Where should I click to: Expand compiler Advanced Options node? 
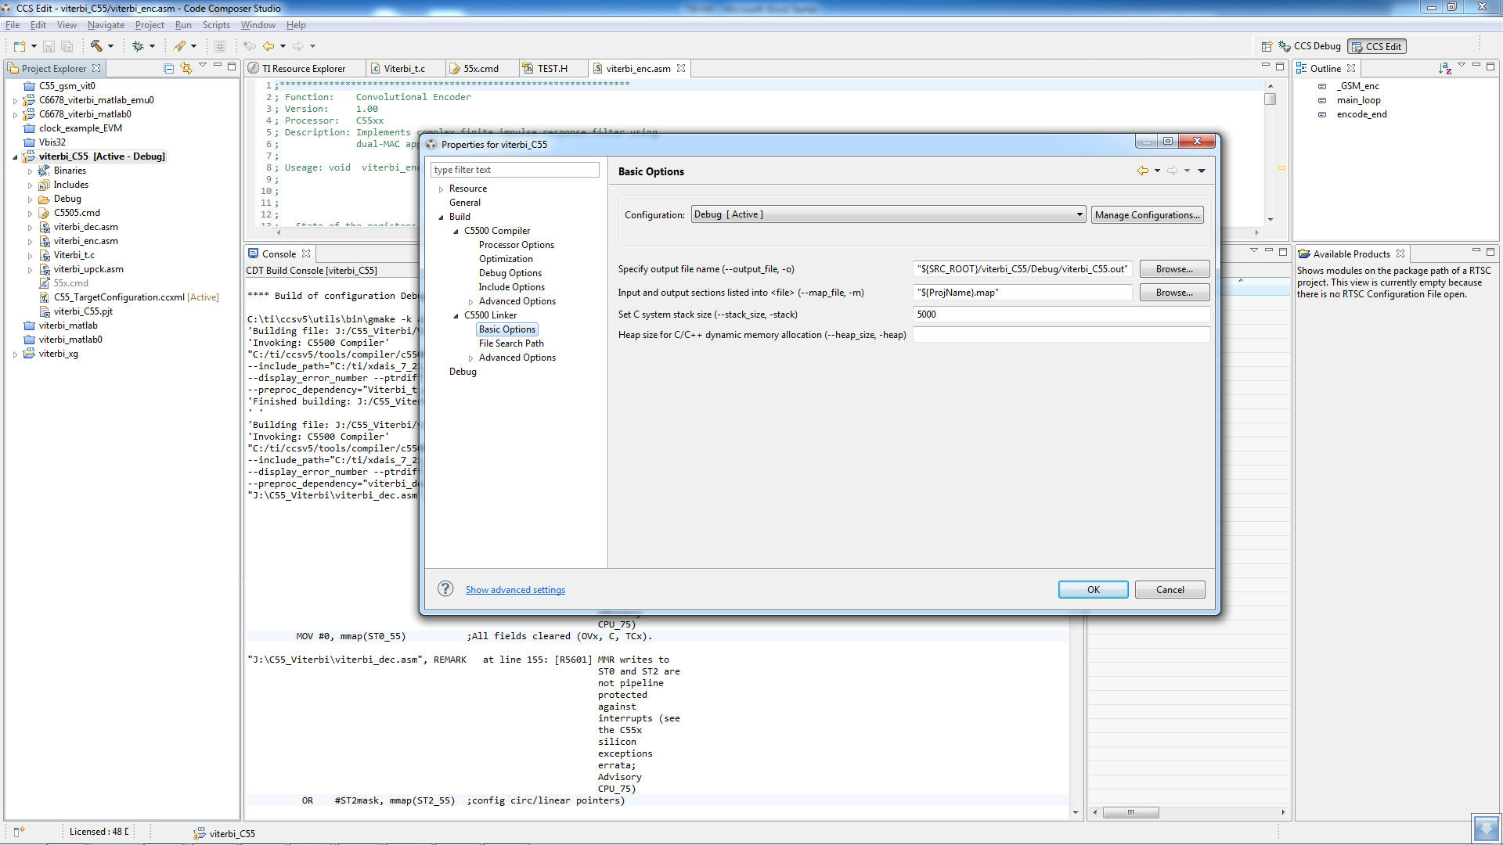[x=471, y=302]
